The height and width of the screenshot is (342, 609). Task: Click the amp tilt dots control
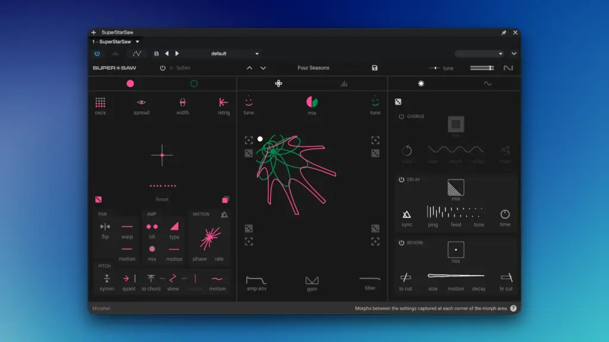pyautogui.click(x=152, y=226)
